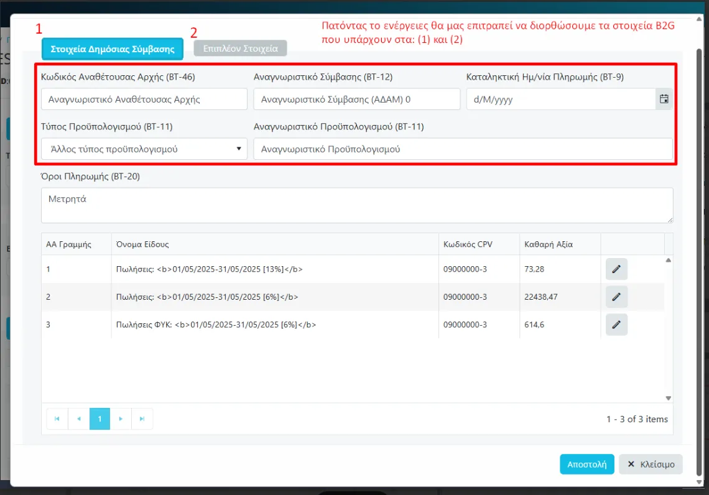This screenshot has height=495, width=709.
Task: Focus the Αναγνωριστικό Προϋπολογισμού text field
Action: coord(463,149)
